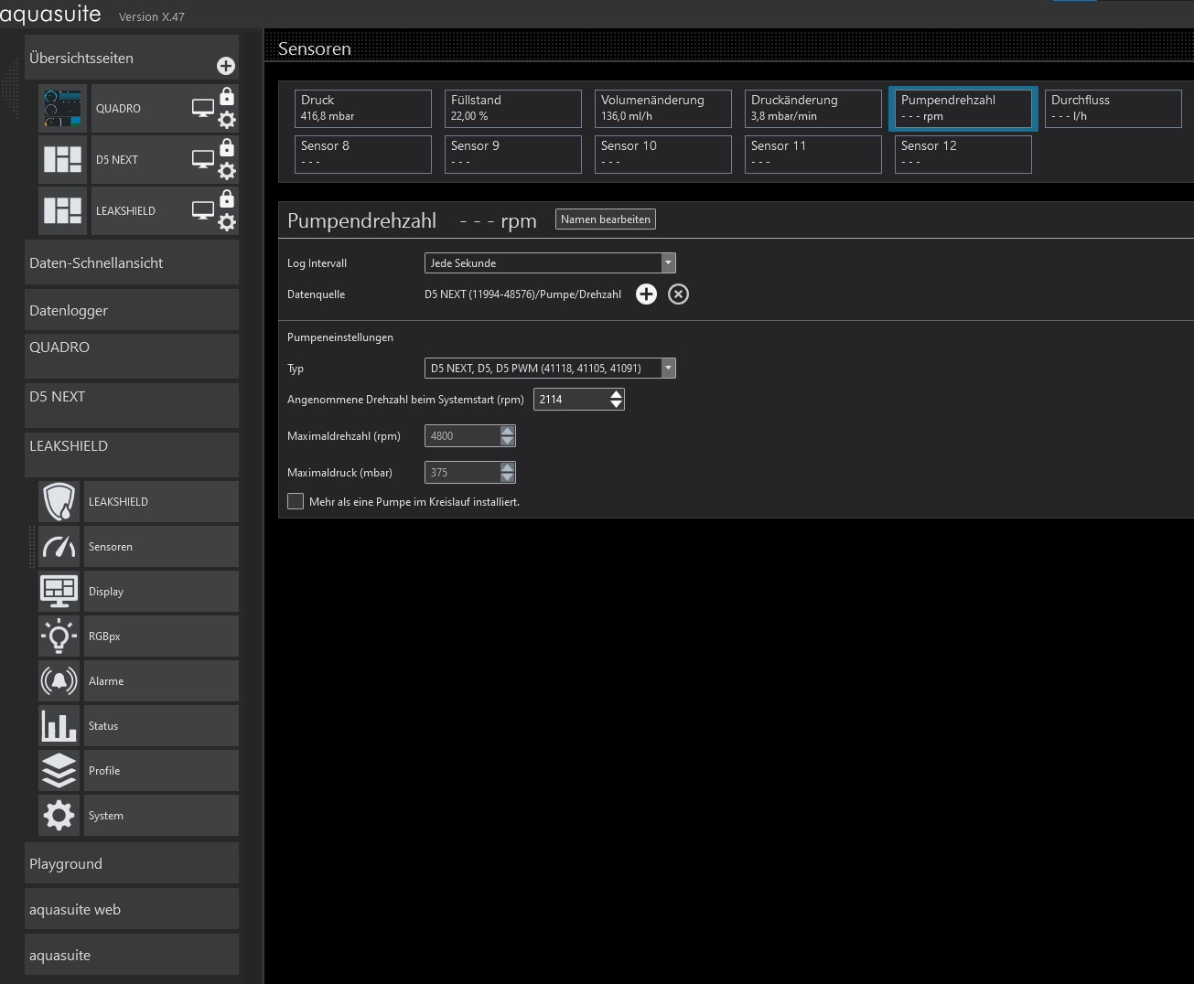Image resolution: width=1194 pixels, height=984 pixels.
Task: Click the Status bar chart icon
Action: click(x=59, y=725)
